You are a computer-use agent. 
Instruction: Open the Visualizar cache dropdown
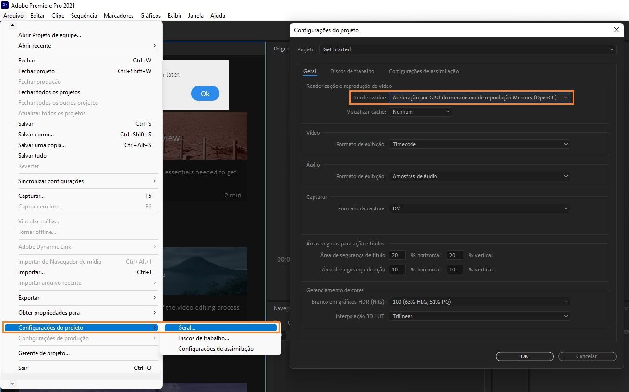tap(421, 112)
